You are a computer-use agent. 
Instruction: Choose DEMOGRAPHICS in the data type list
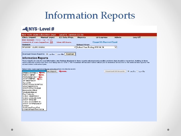coord(30,73)
